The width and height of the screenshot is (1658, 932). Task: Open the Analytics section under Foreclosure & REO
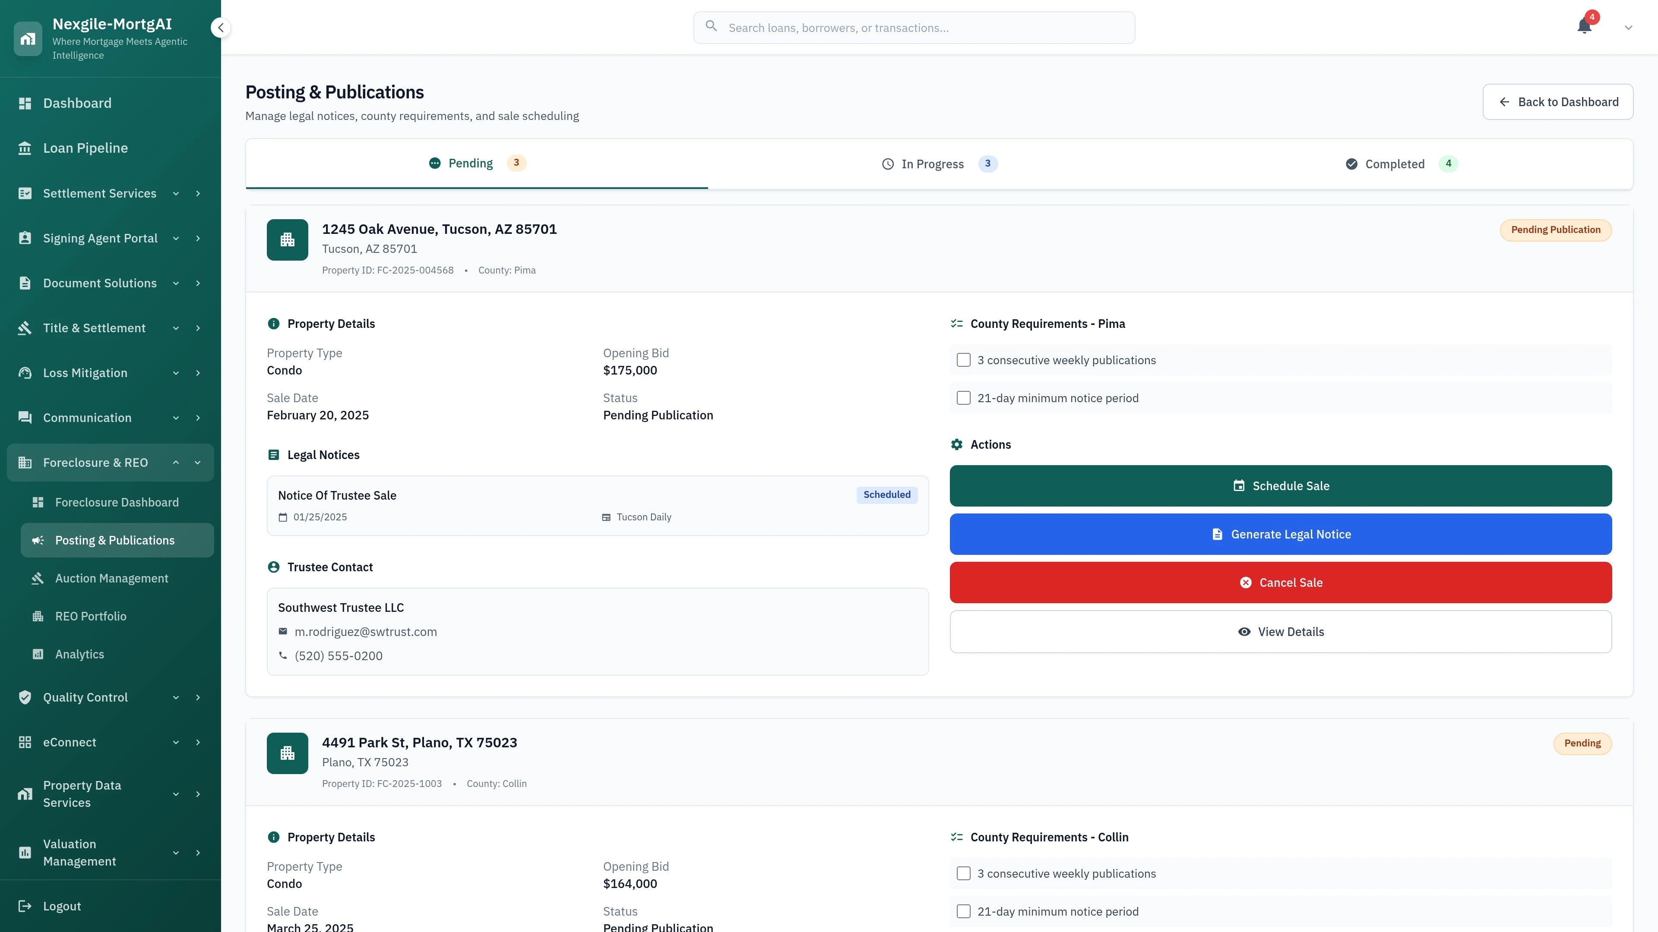point(79,654)
